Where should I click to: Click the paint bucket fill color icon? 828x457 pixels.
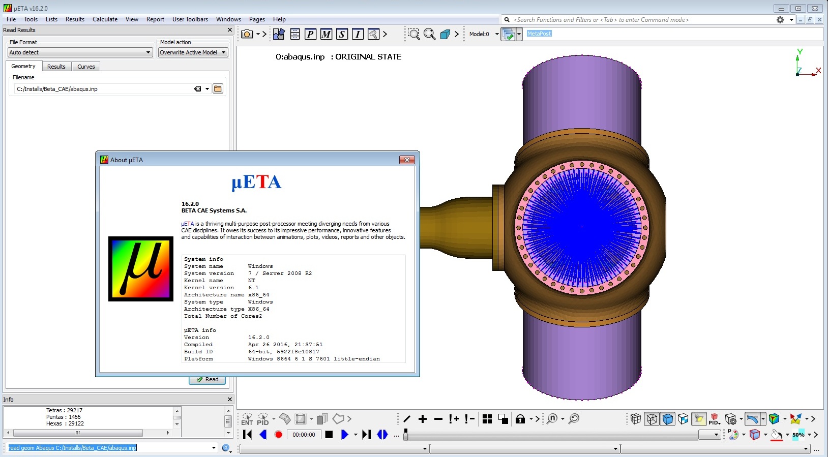click(776, 435)
